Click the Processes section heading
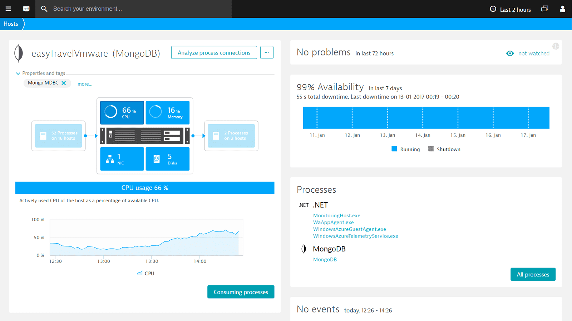572x321 pixels. (x=316, y=190)
